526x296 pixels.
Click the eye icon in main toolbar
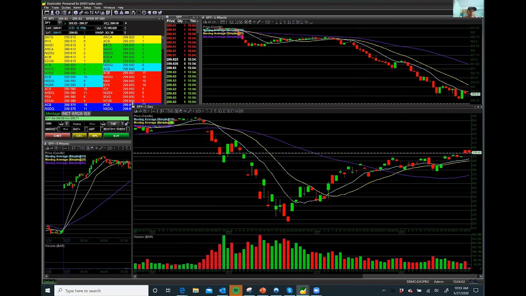click(86, 13)
